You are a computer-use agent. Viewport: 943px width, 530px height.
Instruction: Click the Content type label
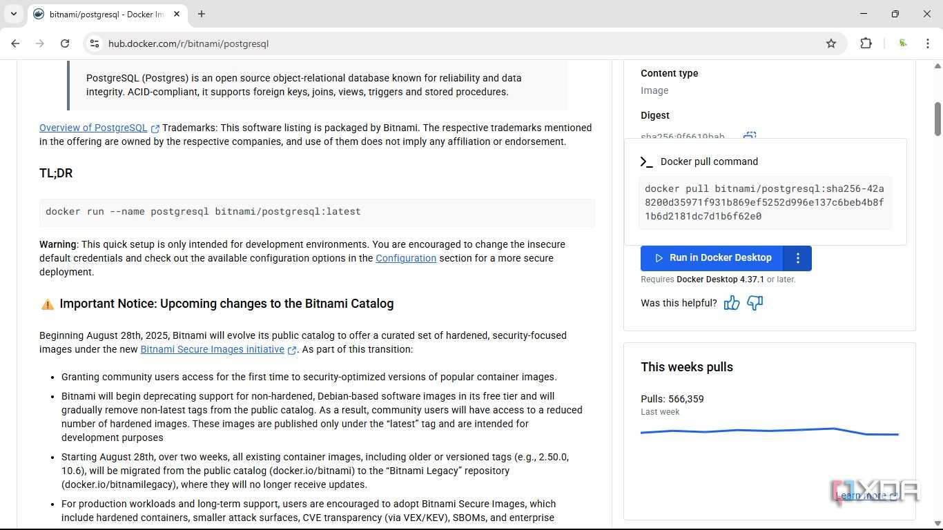[x=669, y=73]
